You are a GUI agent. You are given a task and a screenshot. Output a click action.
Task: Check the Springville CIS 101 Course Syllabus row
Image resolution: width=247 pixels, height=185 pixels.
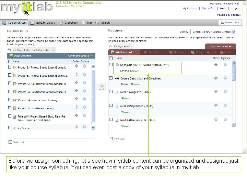pyautogui.click(x=111, y=64)
